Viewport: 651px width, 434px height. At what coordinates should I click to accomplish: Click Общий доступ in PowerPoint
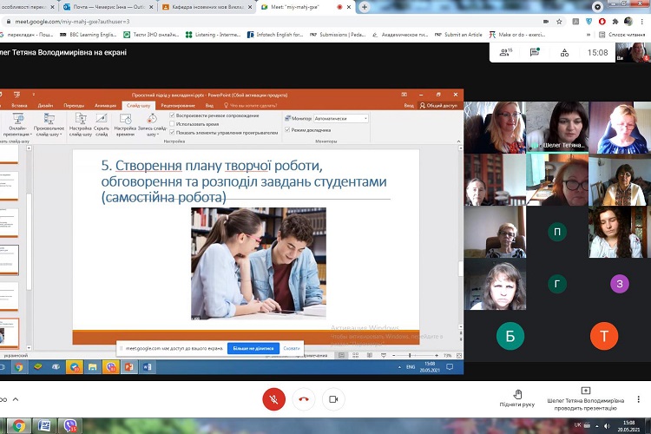pyautogui.click(x=438, y=106)
